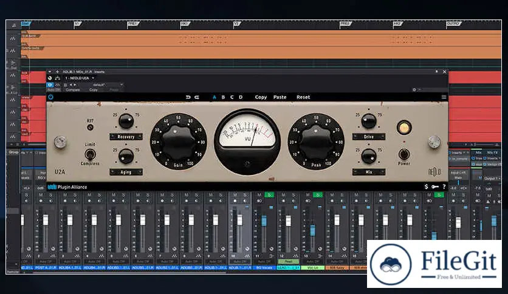Open the Output 1 routing dropdown
508x294 pixels.
492,179
